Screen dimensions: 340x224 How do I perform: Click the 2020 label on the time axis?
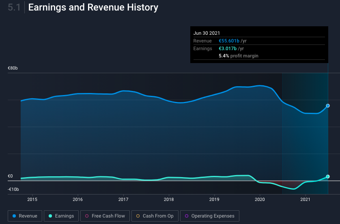click(x=260, y=200)
